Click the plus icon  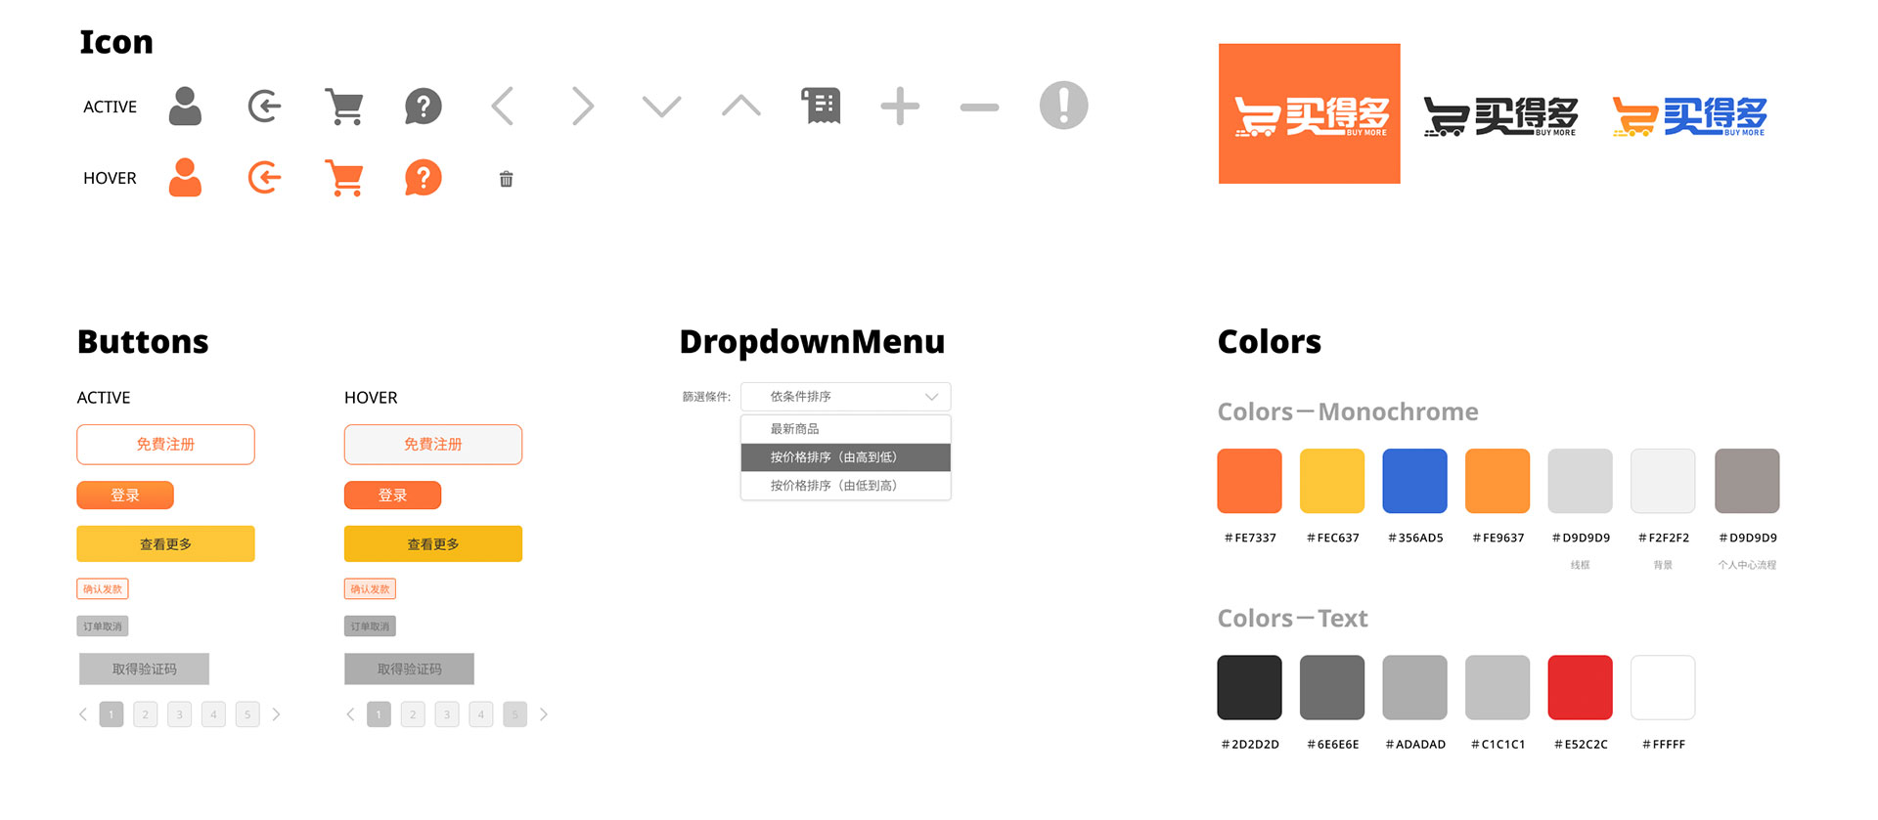click(900, 107)
